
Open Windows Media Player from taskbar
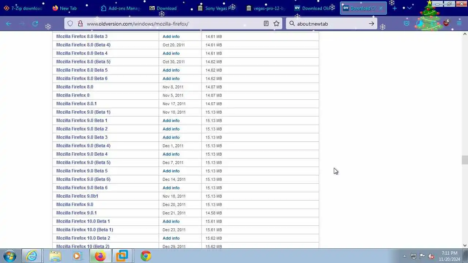pyautogui.click(x=77, y=256)
